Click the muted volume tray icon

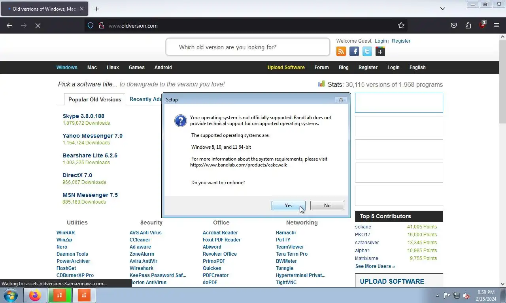[466, 296]
